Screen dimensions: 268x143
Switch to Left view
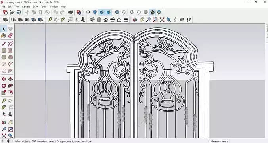tap(126, 20)
